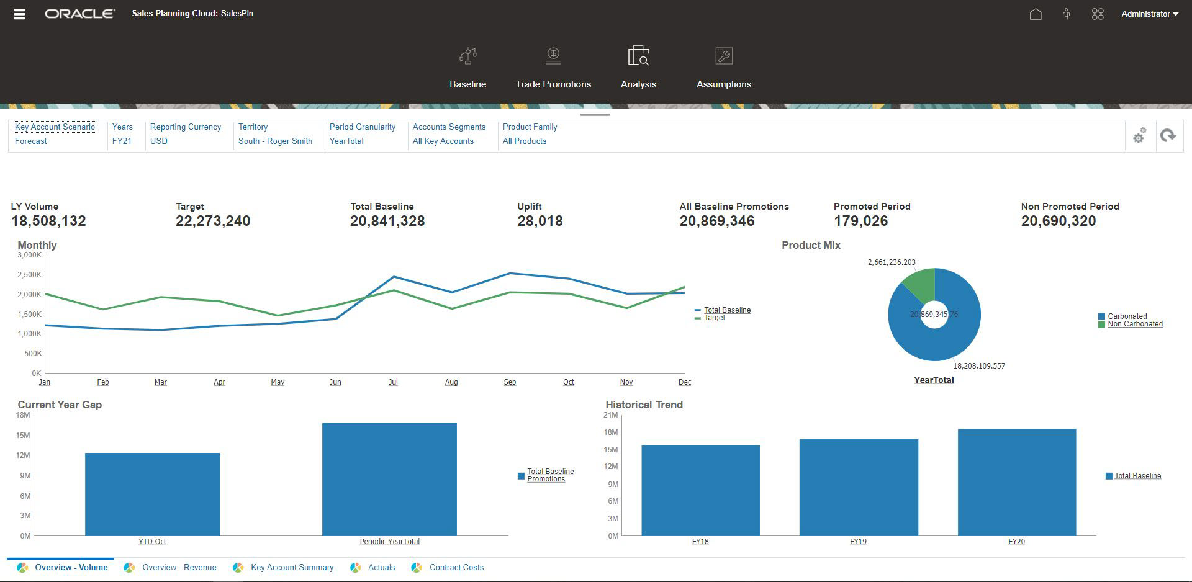Open the Key Account Summary tab
The width and height of the screenshot is (1192, 582).
pyautogui.click(x=292, y=567)
